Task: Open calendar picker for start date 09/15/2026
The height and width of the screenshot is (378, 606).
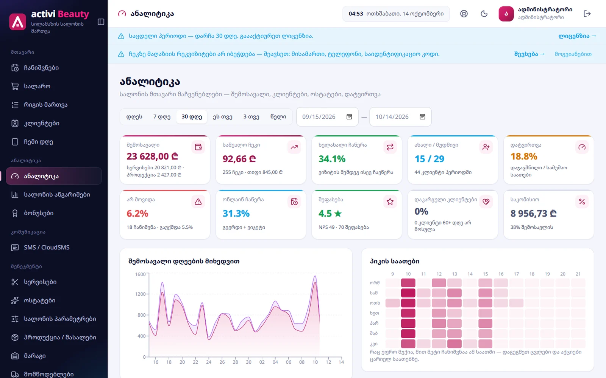Action: pyautogui.click(x=349, y=117)
